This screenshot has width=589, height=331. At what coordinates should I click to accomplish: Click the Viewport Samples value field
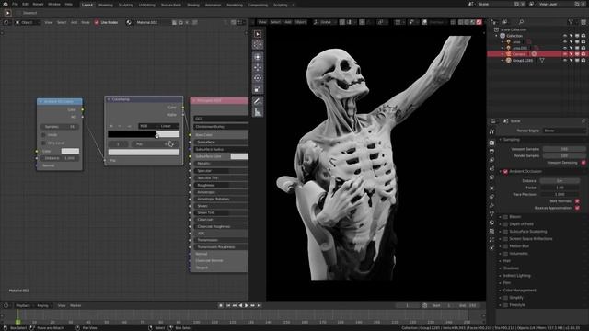point(564,149)
